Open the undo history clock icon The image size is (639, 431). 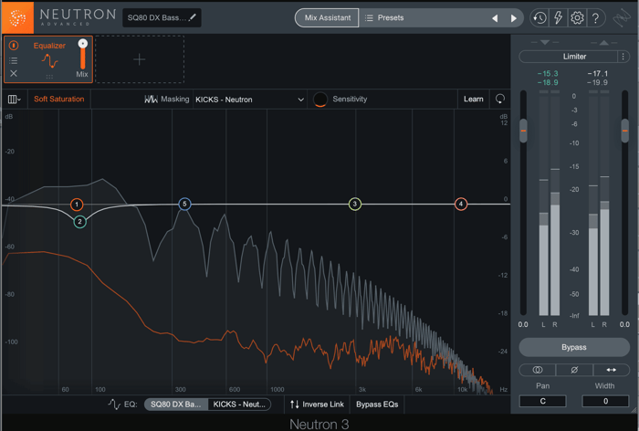pyautogui.click(x=539, y=18)
